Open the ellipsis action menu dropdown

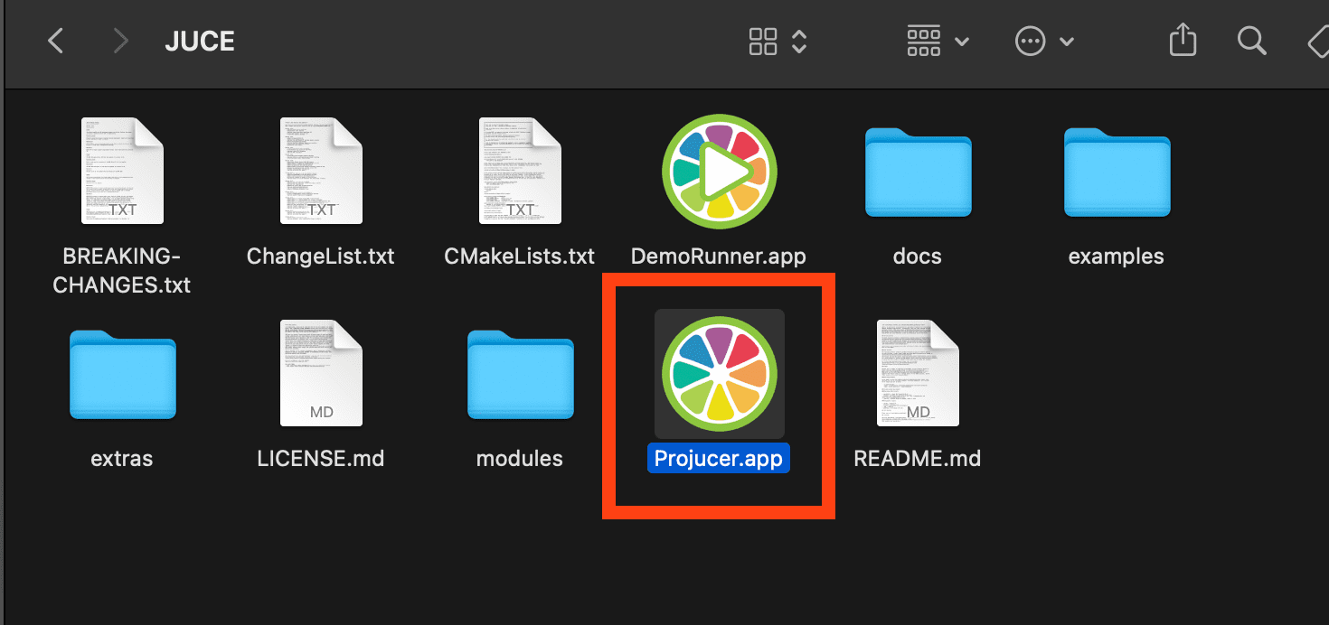pos(1044,41)
